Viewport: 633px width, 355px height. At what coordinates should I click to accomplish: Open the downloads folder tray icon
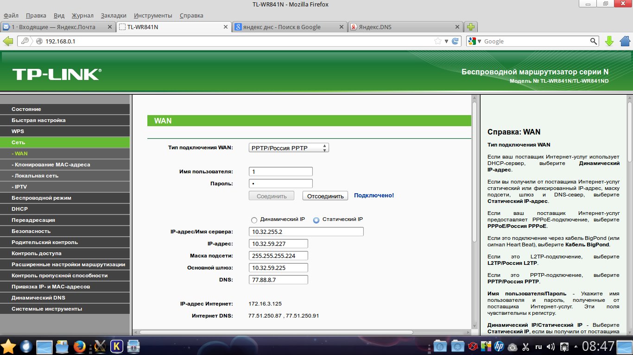click(457, 346)
